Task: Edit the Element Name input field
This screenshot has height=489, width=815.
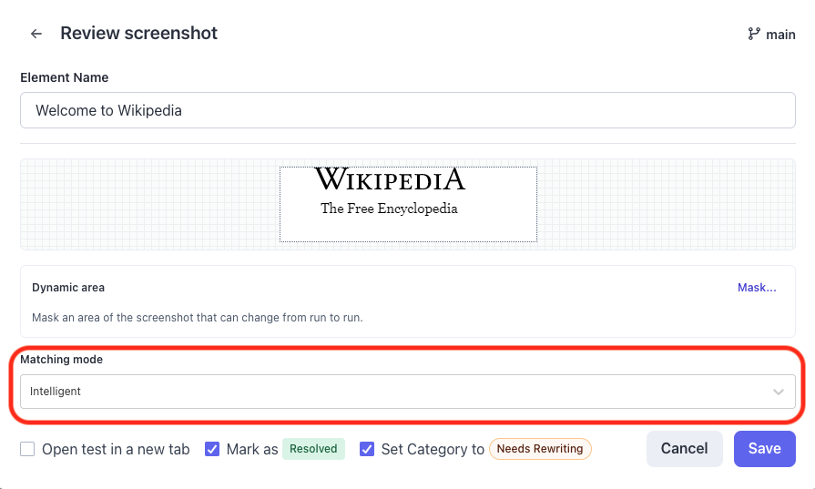Action: pyautogui.click(x=408, y=110)
